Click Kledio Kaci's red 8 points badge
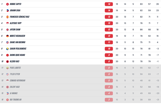 point(109,62)
